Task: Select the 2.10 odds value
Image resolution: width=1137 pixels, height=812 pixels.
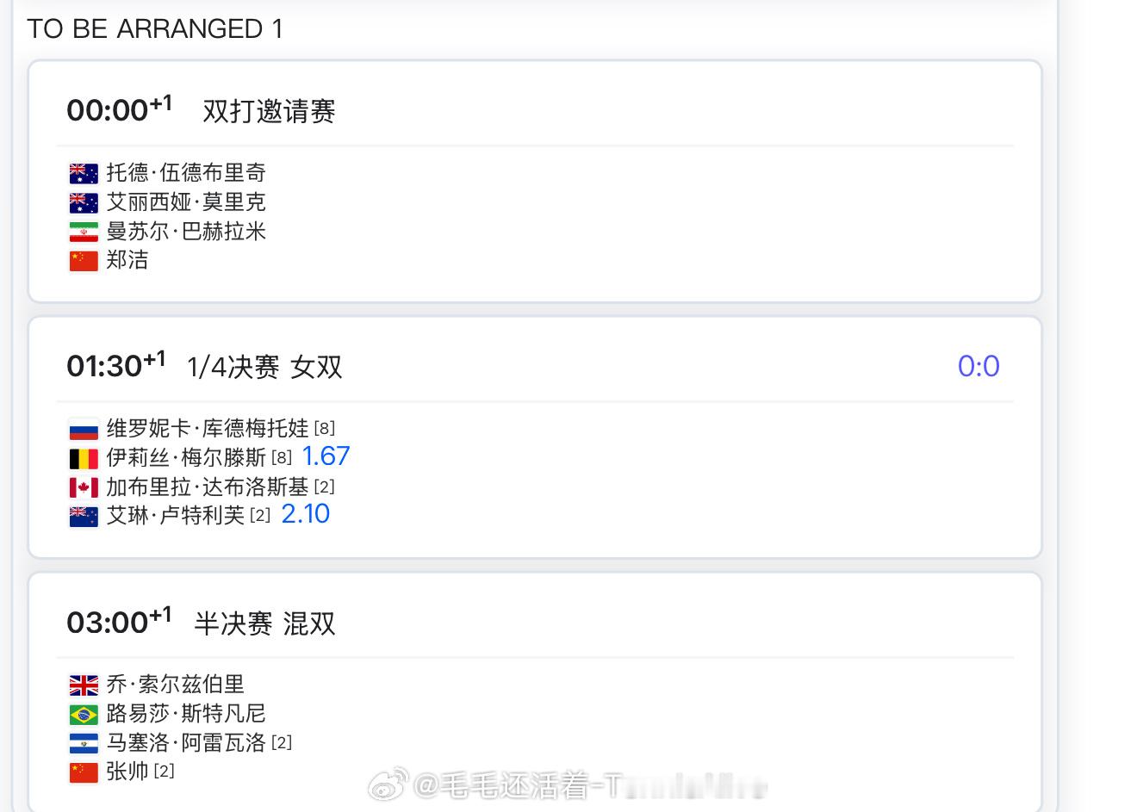Action: point(306,514)
